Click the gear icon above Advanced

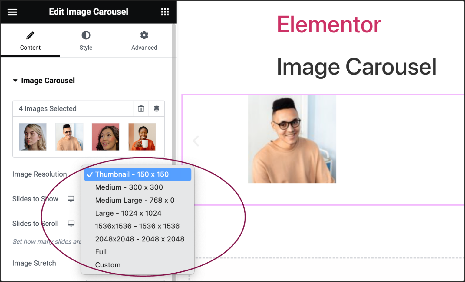point(144,35)
